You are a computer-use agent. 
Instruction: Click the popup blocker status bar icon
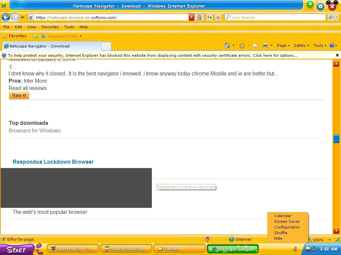coord(207,239)
